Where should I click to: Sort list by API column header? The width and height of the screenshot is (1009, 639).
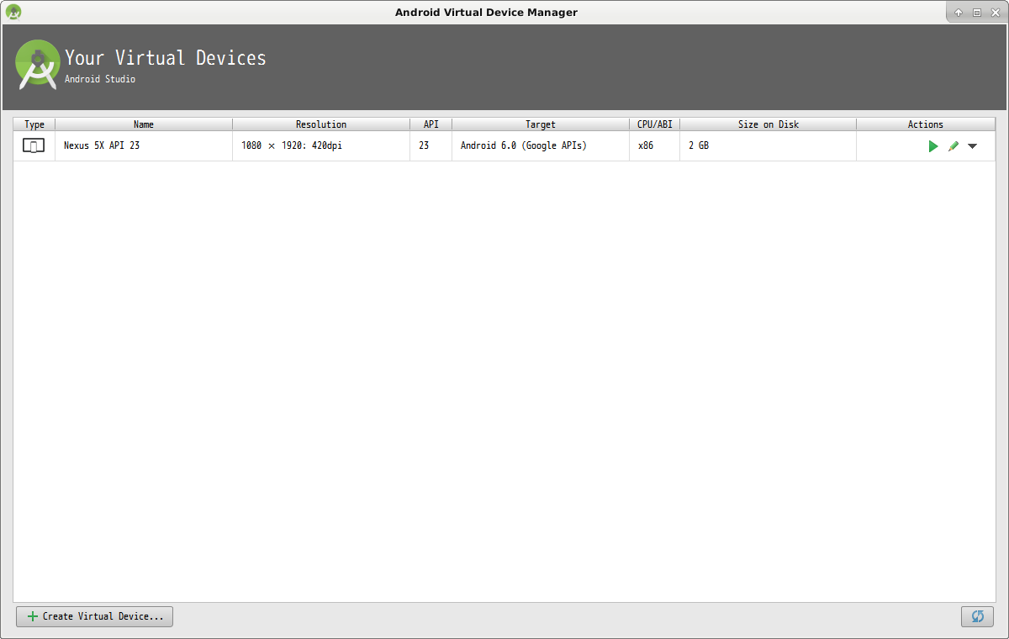[431, 124]
